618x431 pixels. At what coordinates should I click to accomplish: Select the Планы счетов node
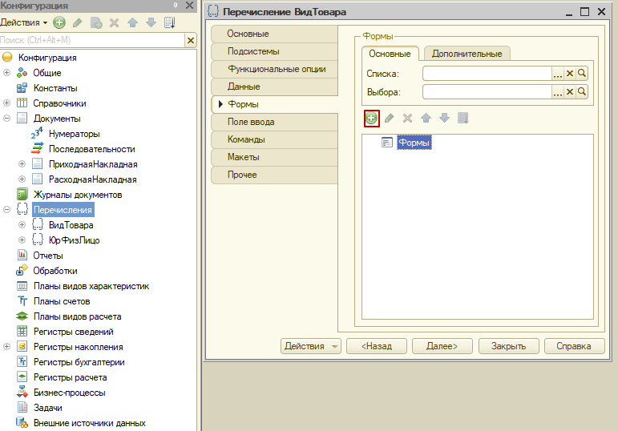[62, 301]
